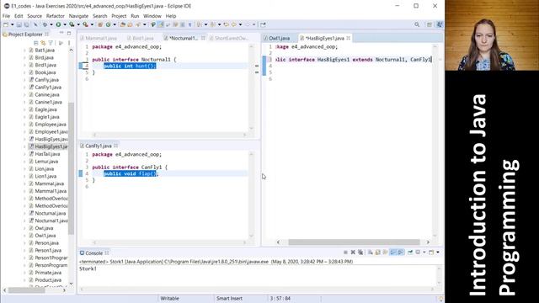539x303 pixels.
Task: Click the New Java Package toolbar icon
Action: (x=100, y=24)
